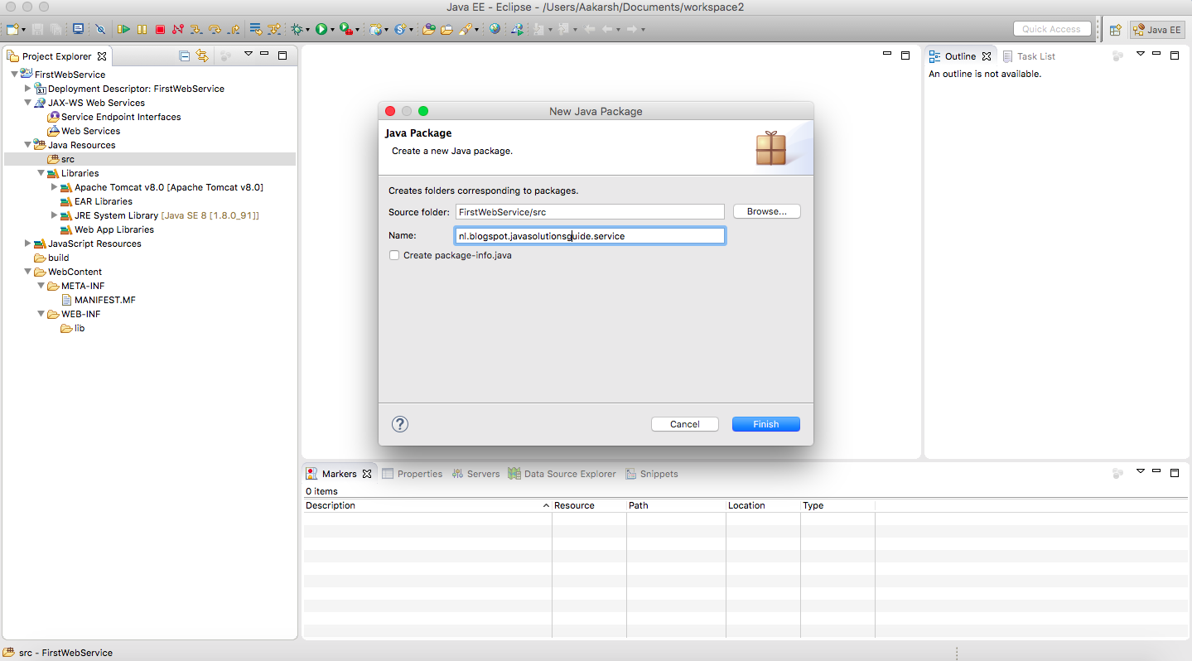Click the Drop to Frame toolbar icon
This screenshot has width=1192, height=661.
255,29
